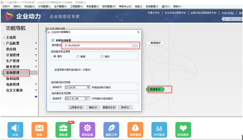The height and width of the screenshot is (140, 243).
Task: Expand the 供应链 navigation arrow
Action: coord(36,49)
